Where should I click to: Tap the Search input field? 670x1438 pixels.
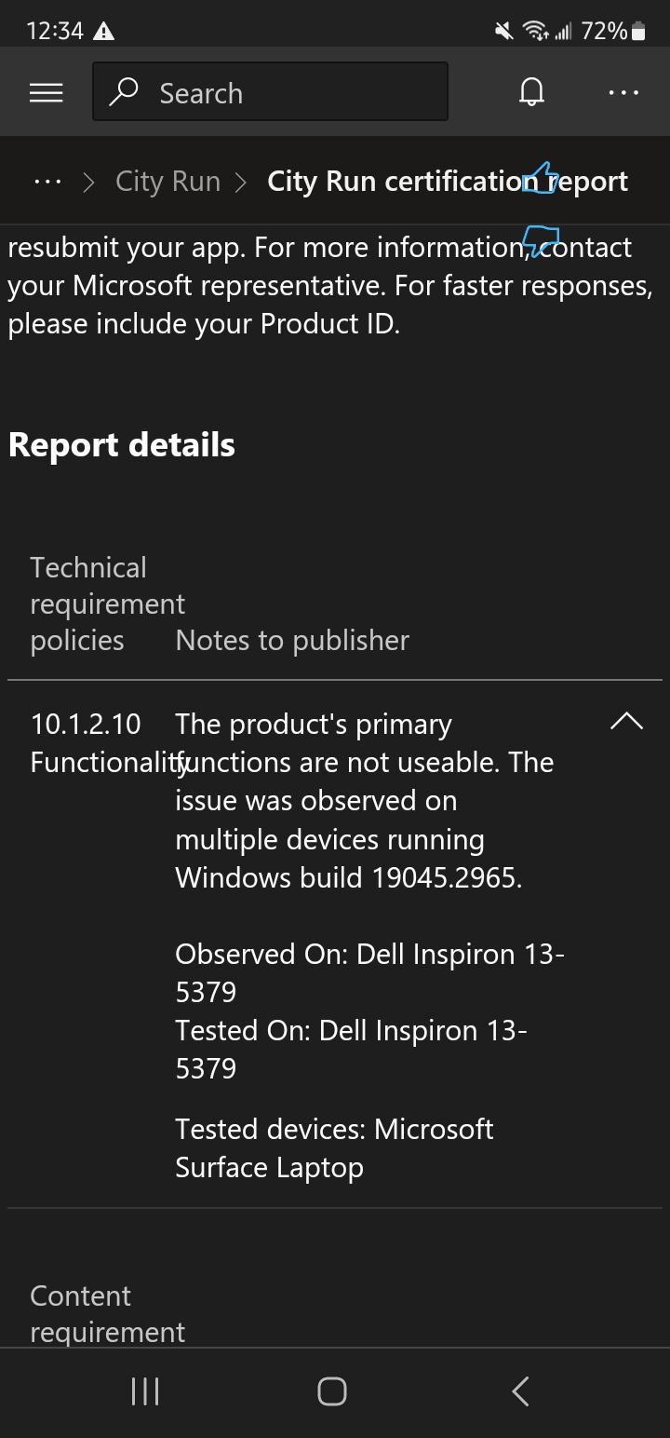[x=270, y=91]
